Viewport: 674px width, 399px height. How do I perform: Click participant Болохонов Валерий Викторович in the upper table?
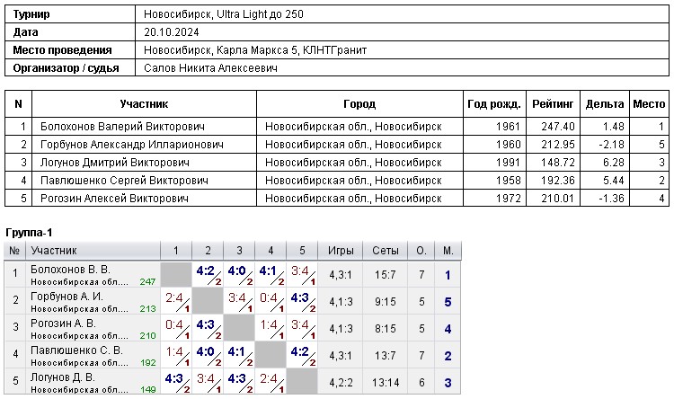pyautogui.click(x=123, y=127)
